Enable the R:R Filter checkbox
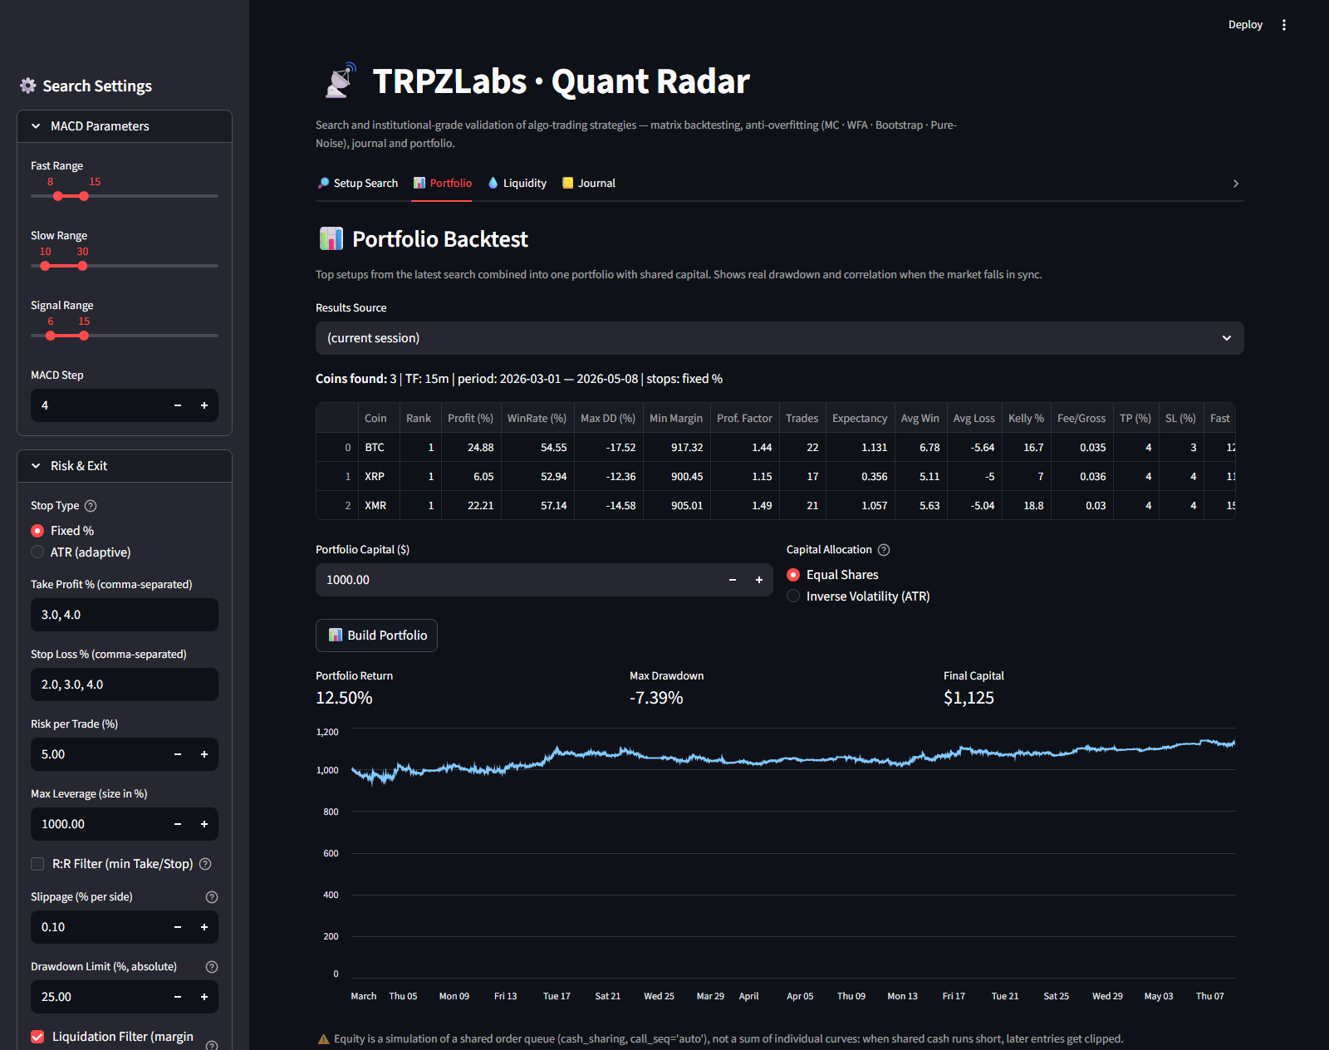The height and width of the screenshot is (1050, 1329). [37, 864]
